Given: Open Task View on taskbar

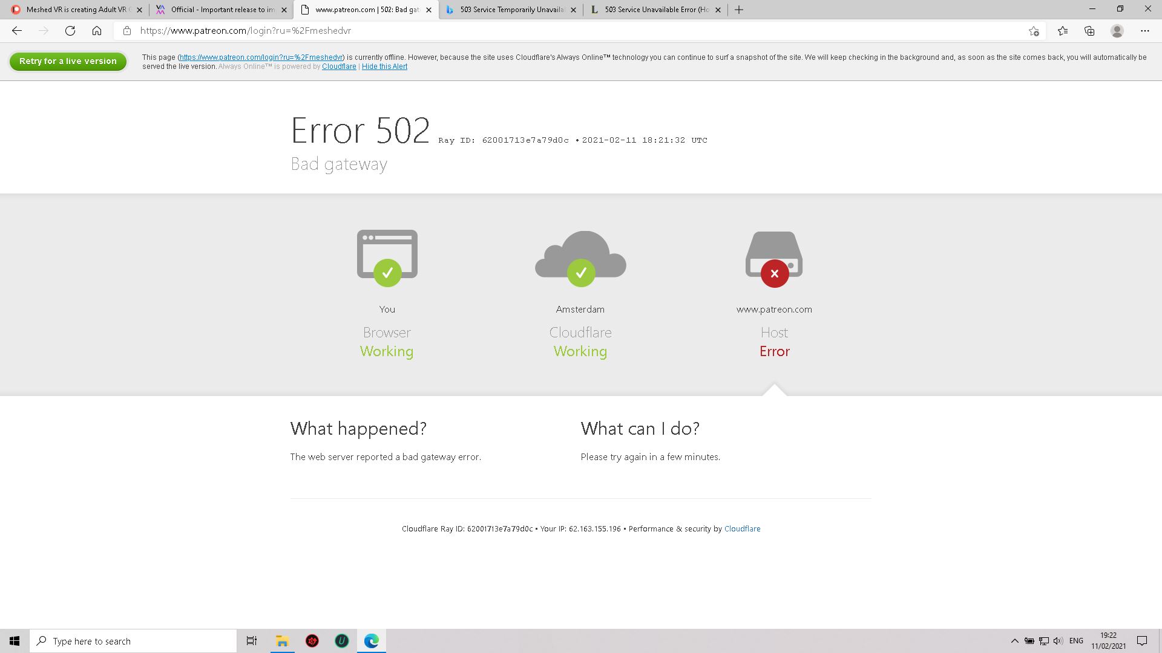Looking at the screenshot, I should click(x=252, y=641).
